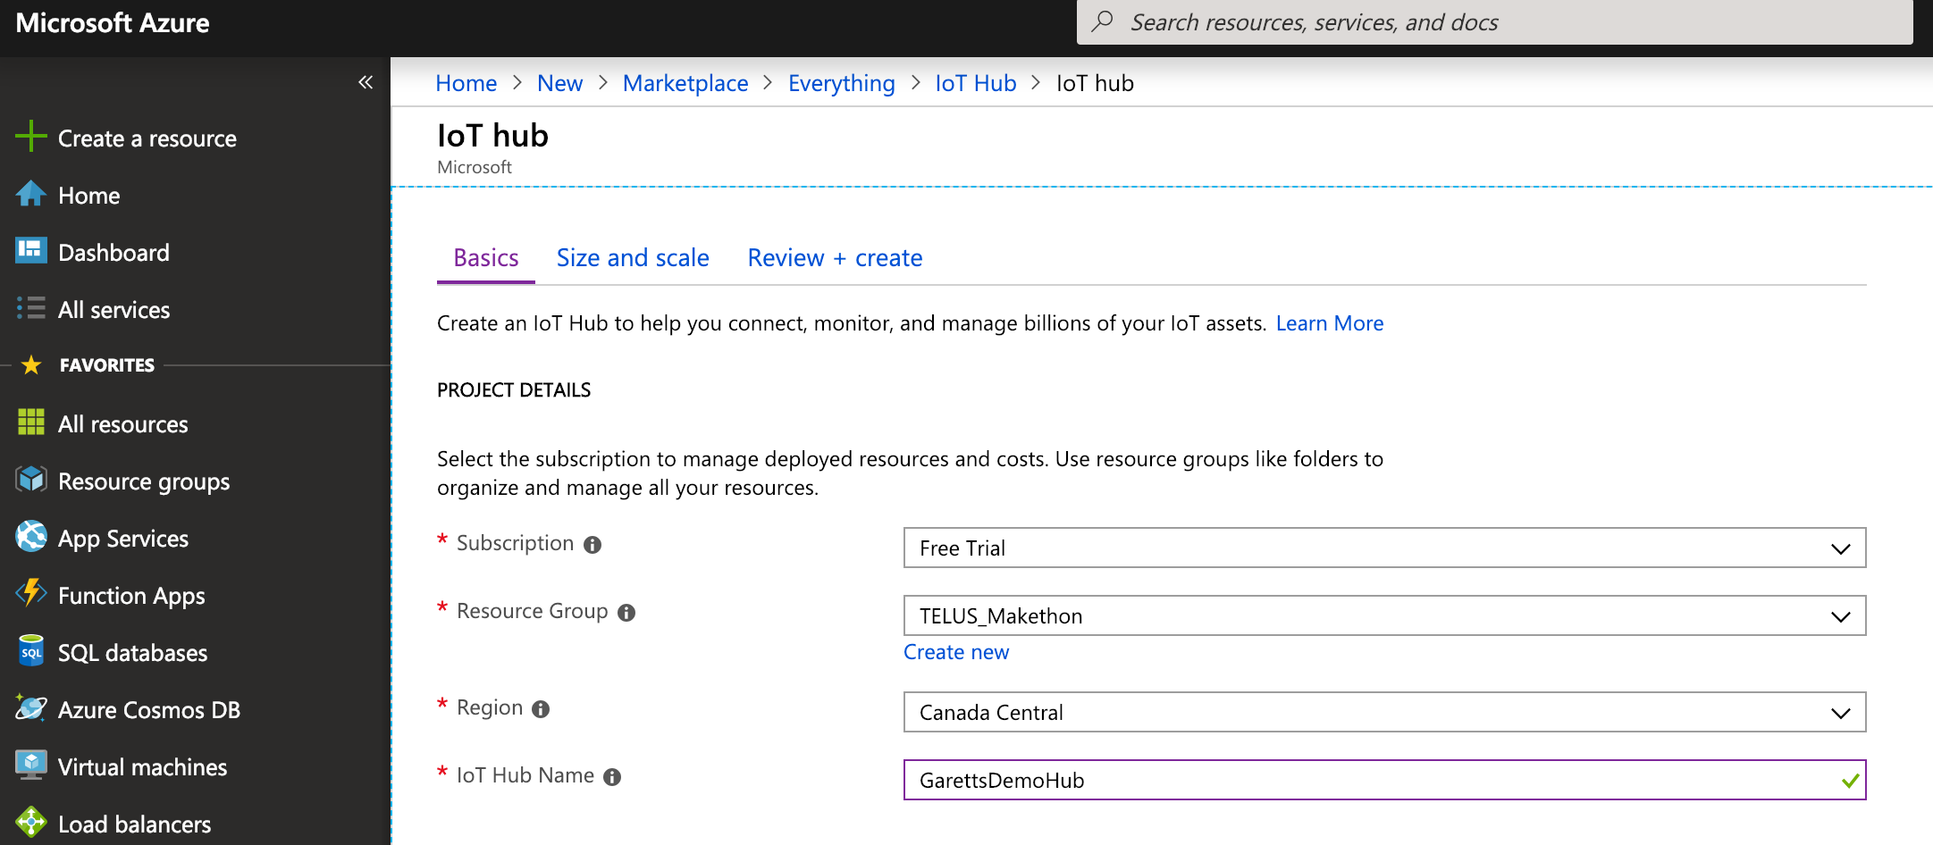The width and height of the screenshot is (1933, 845).
Task: Click the IoT Hub Name info icon
Action: pyautogui.click(x=612, y=777)
